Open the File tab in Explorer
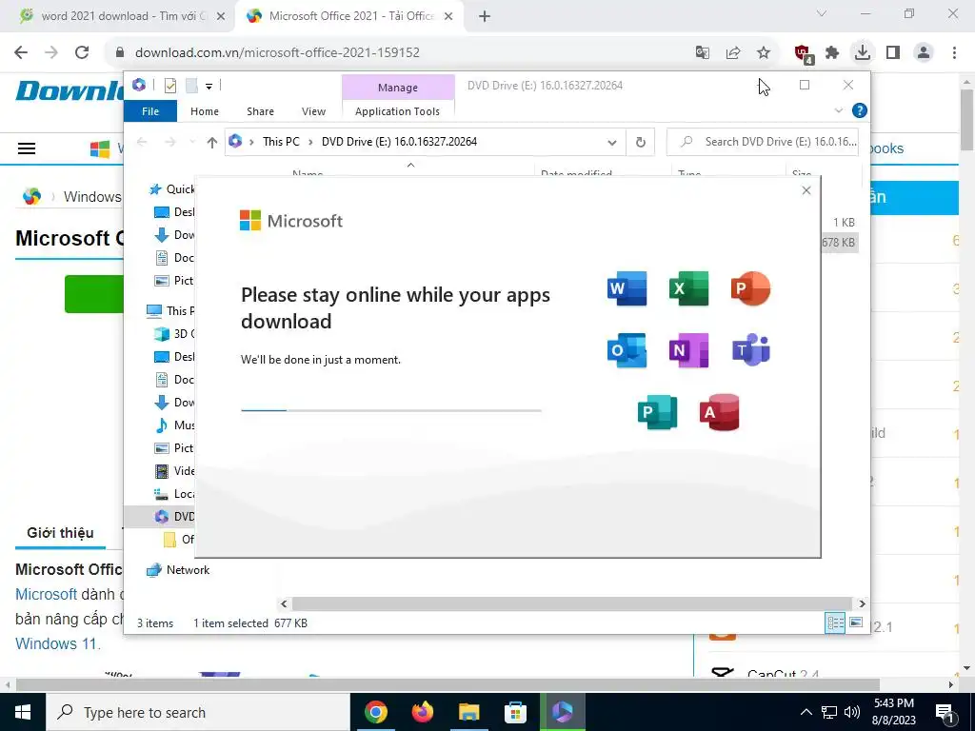Viewport: 975px width, 731px height. (150, 111)
